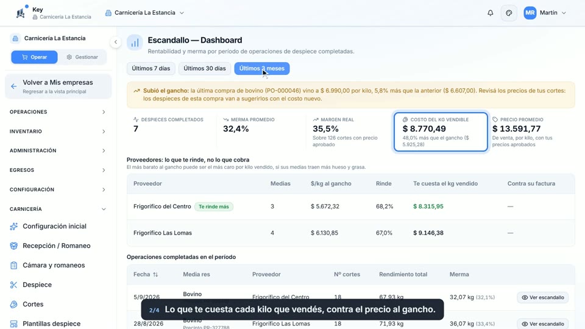585x329 pixels.
Task: Switch to Operar mode
Action: point(34,57)
